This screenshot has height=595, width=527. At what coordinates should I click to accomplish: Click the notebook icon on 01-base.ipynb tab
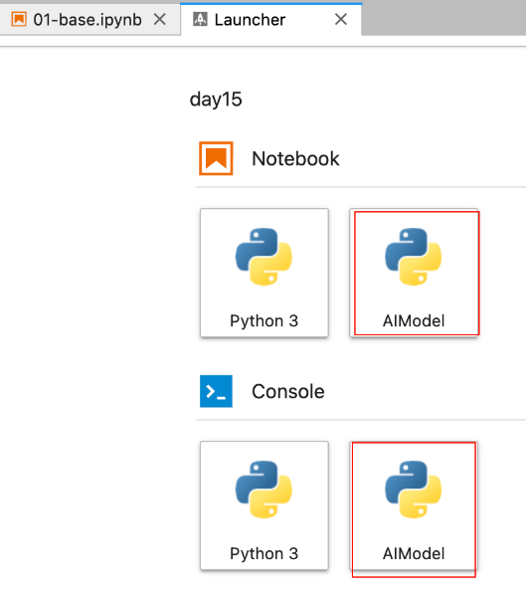[x=19, y=19]
